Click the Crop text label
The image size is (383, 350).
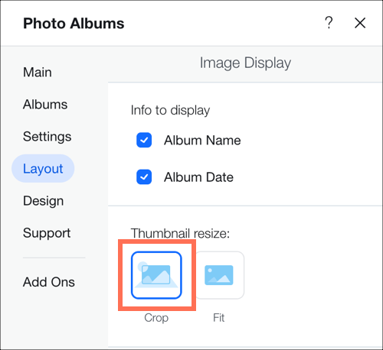[156, 318]
